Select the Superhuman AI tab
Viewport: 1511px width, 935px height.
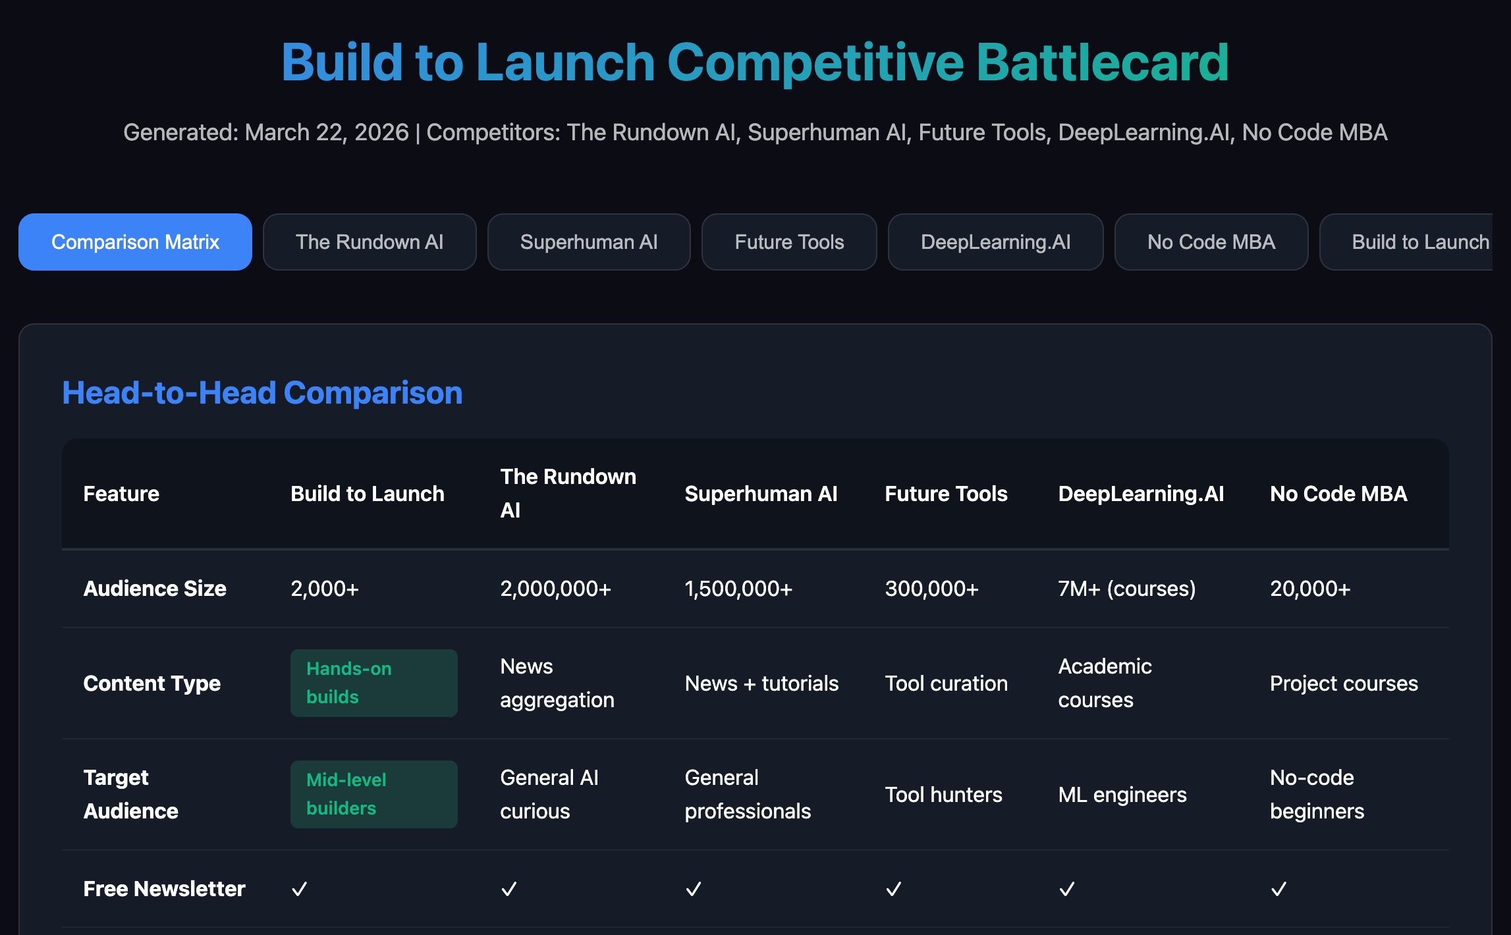[x=589, y=242]
